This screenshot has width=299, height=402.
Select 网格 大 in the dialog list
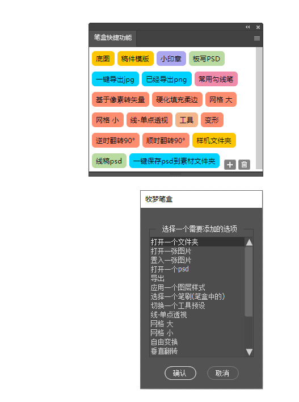[x=197, y=324]
